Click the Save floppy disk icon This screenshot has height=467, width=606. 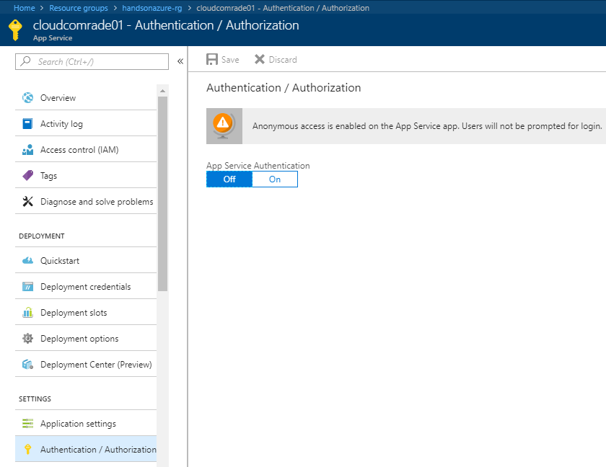[x=212, y=59]
